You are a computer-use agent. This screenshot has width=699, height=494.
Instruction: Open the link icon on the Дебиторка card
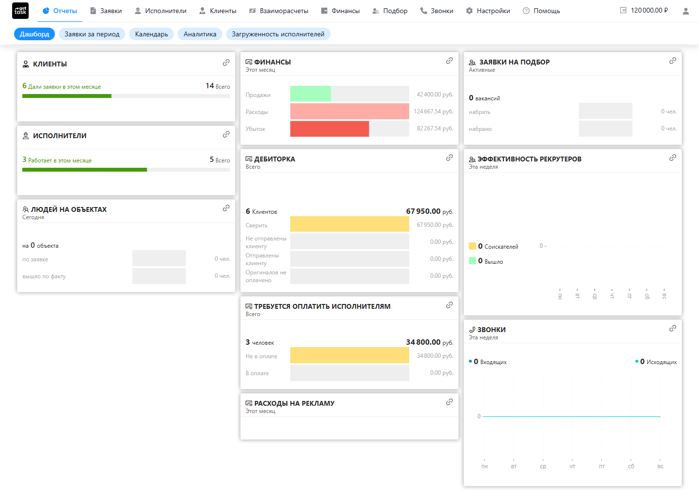449,158
